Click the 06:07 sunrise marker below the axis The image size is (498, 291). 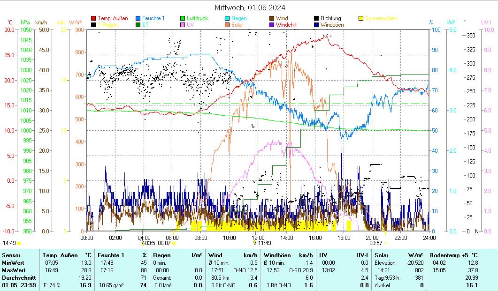pos(165,243)
